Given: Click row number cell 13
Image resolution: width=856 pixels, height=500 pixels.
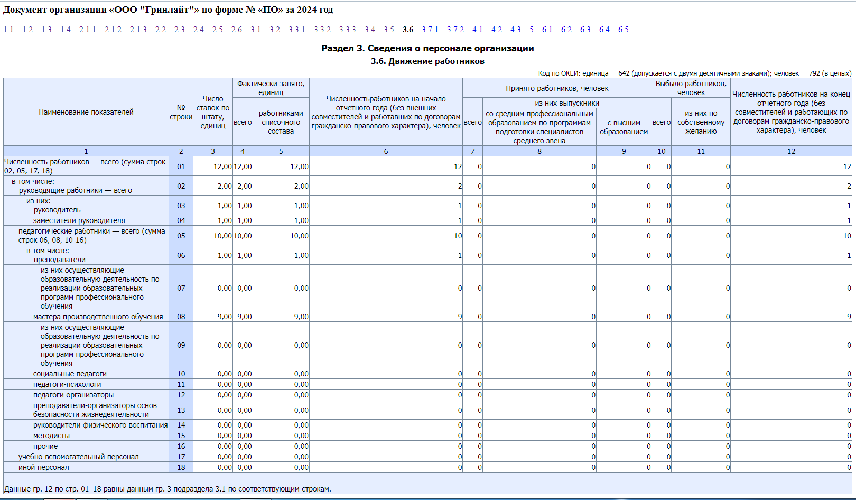Looking at the screenshot, I should [x=181, y=410].
